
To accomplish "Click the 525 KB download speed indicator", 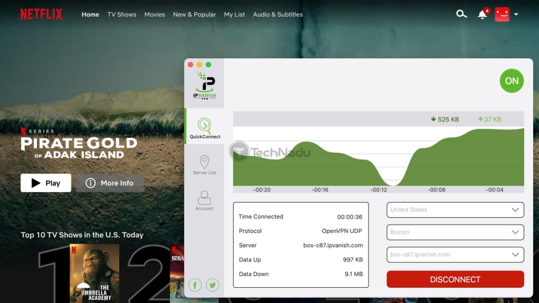I will [445, 119].
